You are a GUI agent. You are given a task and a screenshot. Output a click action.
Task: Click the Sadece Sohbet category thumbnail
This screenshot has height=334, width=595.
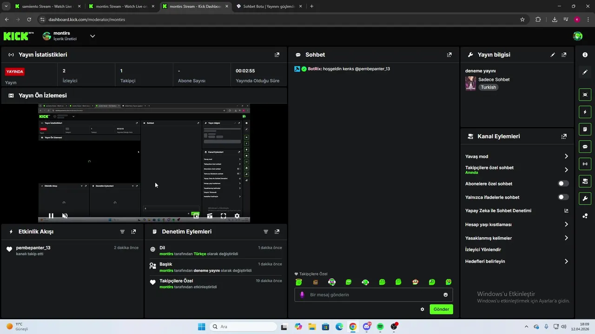click(470, 83)
